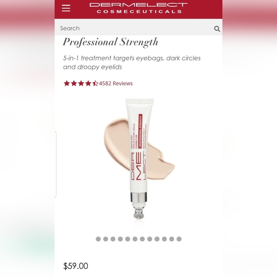This screenshot has width=277, height=277.
Task: Select the eighth carousel dot
Action: coord(149,239)
